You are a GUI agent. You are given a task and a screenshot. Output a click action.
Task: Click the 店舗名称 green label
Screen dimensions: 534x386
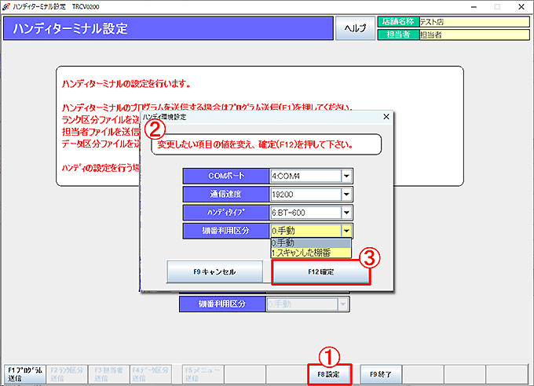(x=398, y=22)
